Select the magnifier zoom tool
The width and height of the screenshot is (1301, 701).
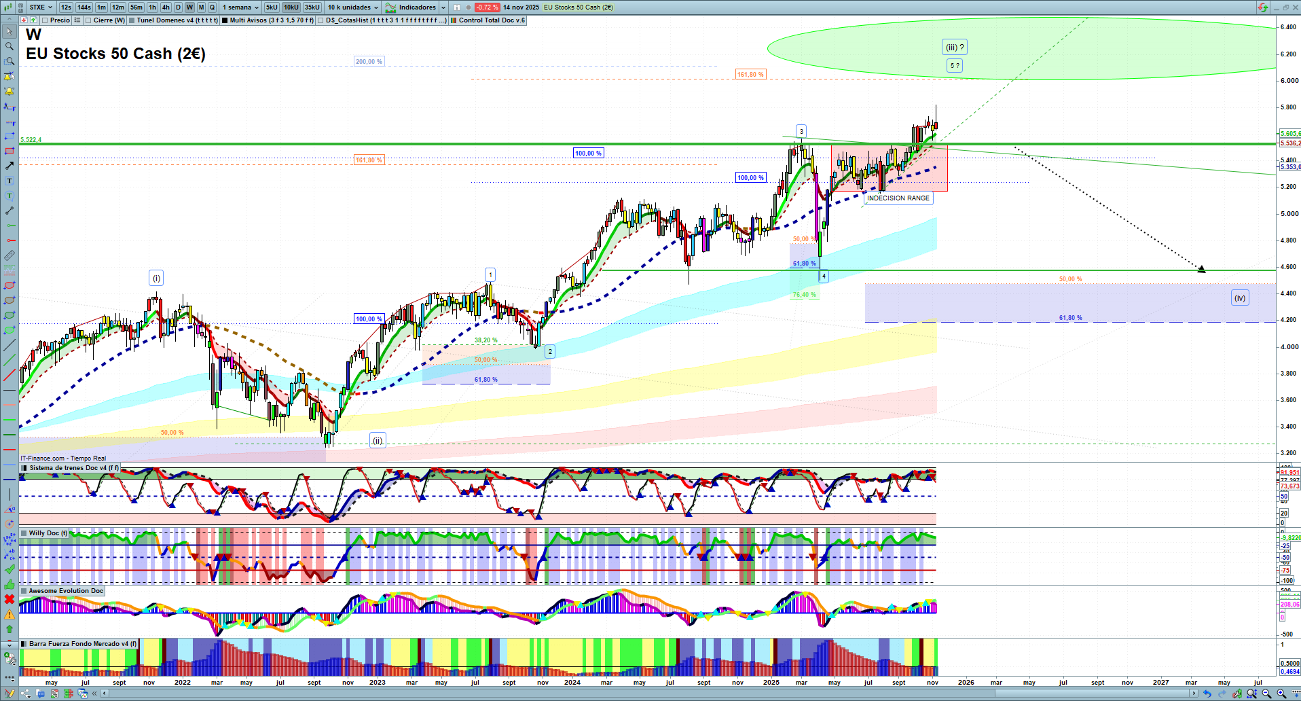pyautogui.click(x=10, y=46)
